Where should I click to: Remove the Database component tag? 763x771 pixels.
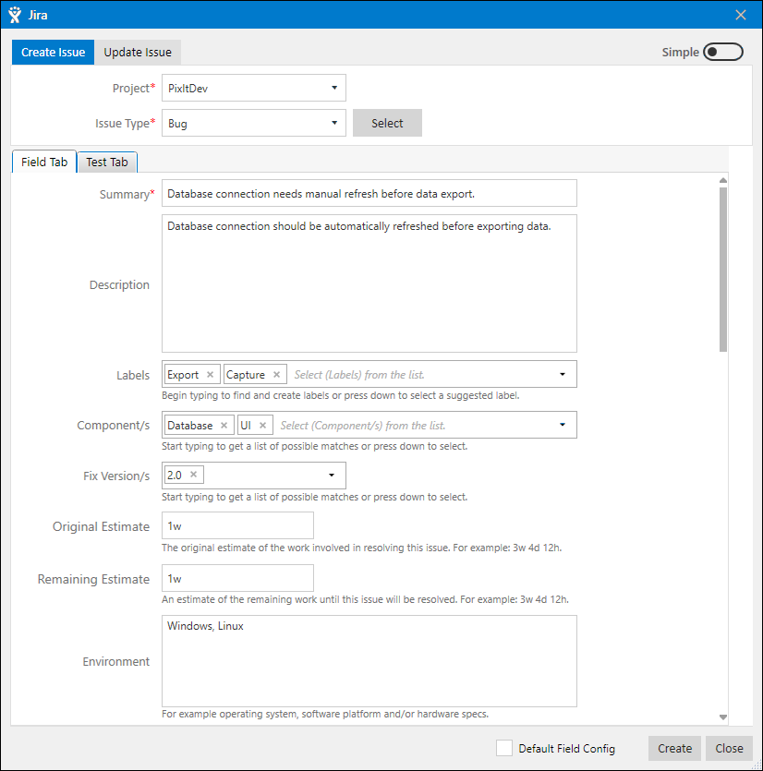(x=224, y=426)
